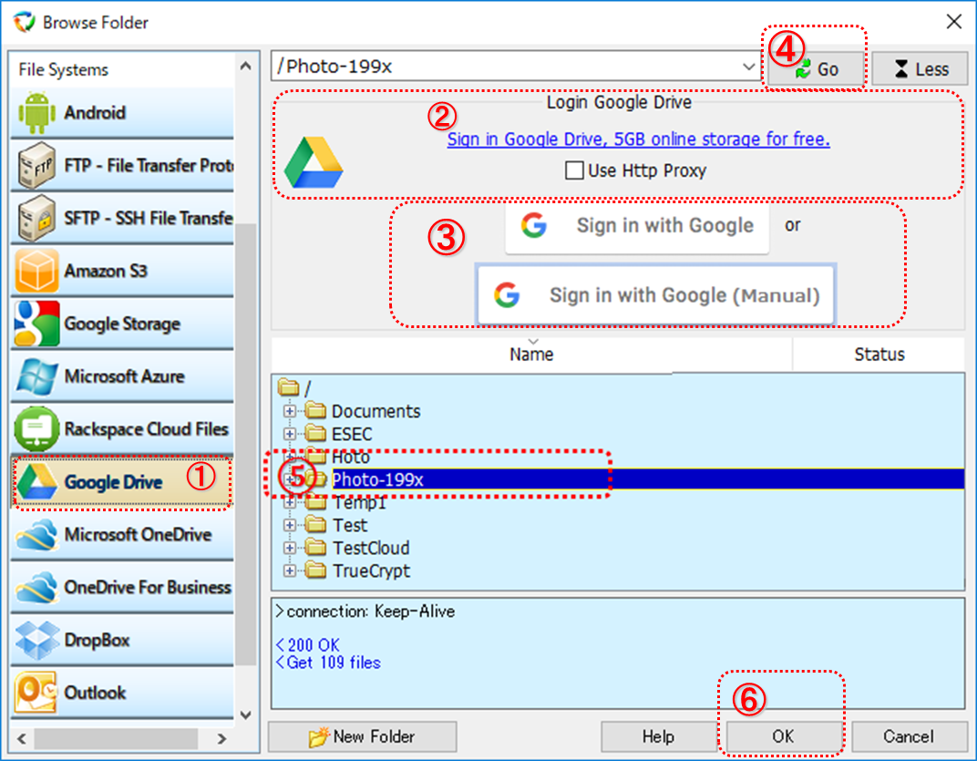Click the Less button
Viewport: 977px width, 761px height.
tap(920, 69)
